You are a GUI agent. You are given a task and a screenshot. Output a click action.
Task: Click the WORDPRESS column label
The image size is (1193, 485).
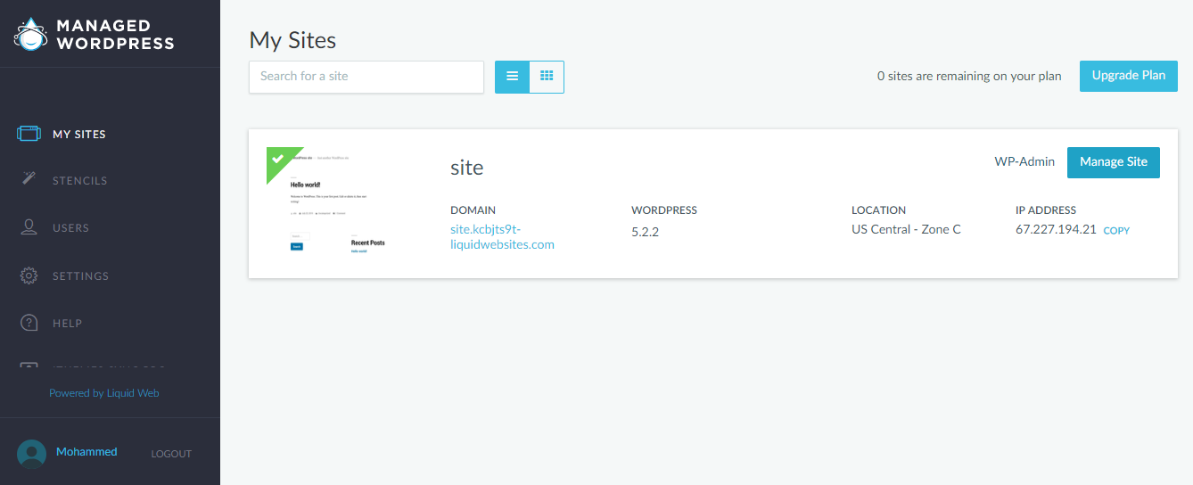point(664,210)
